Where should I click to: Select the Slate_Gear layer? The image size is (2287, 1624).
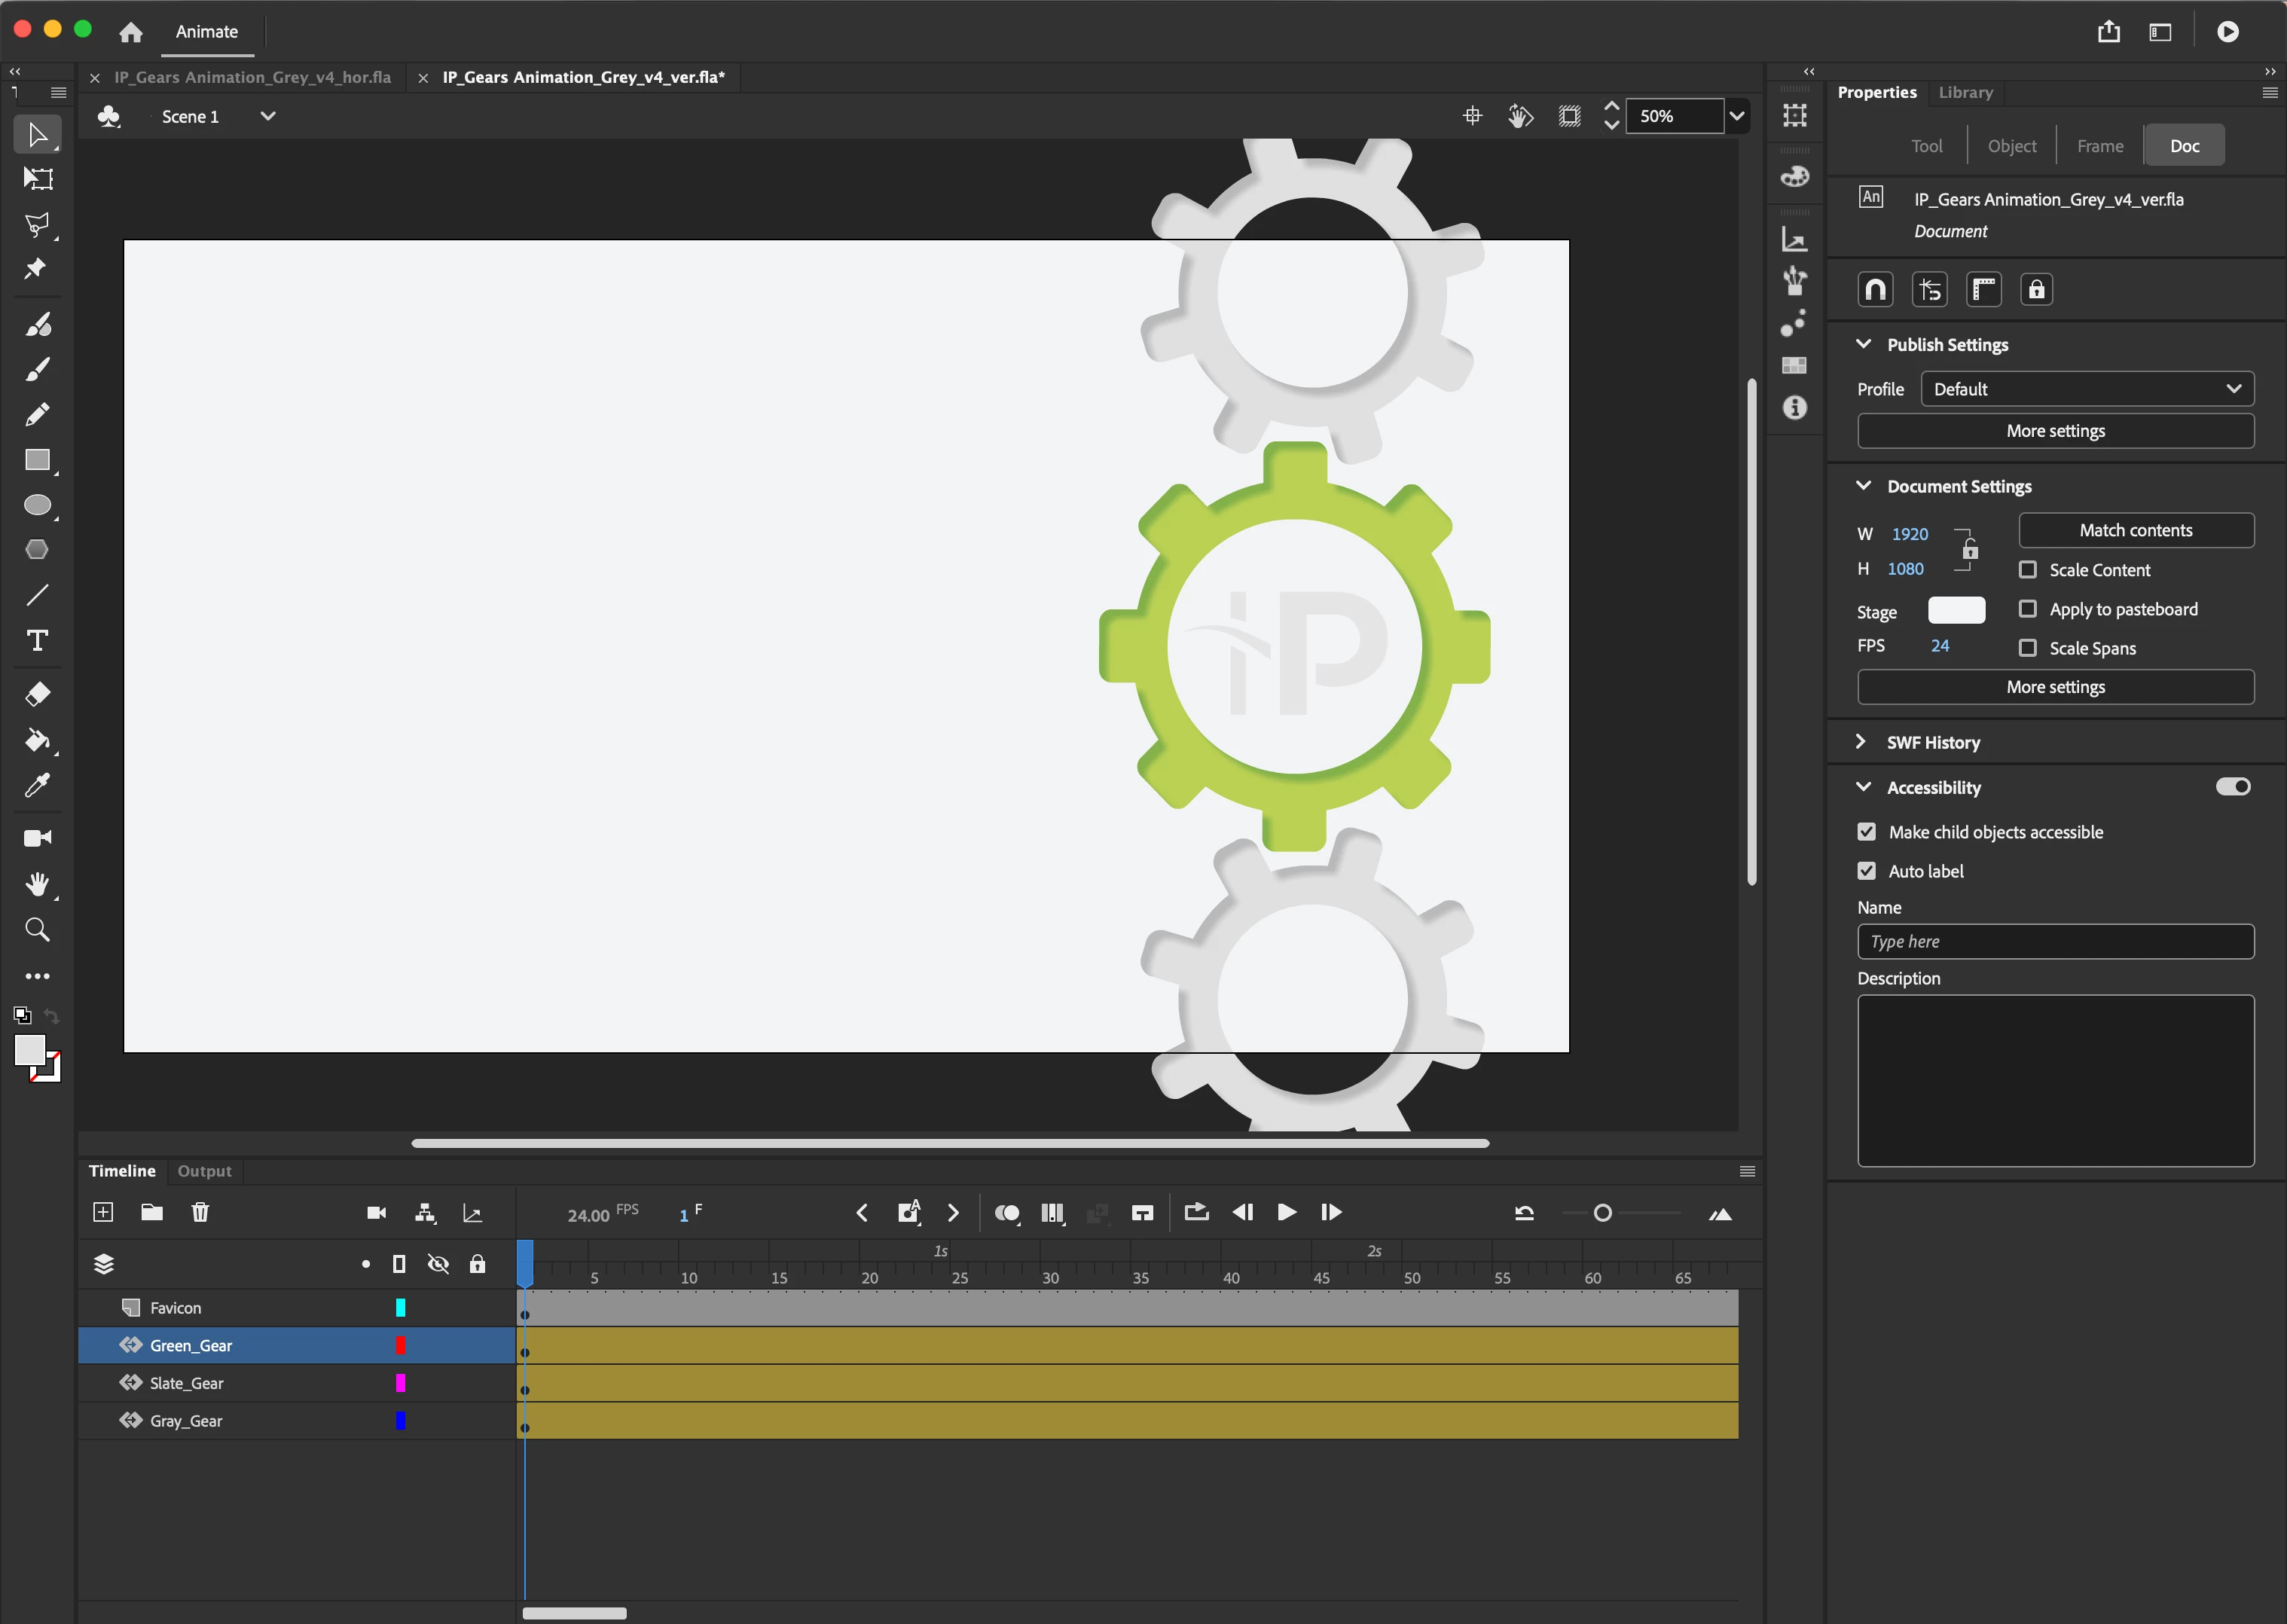(187, 1383)
